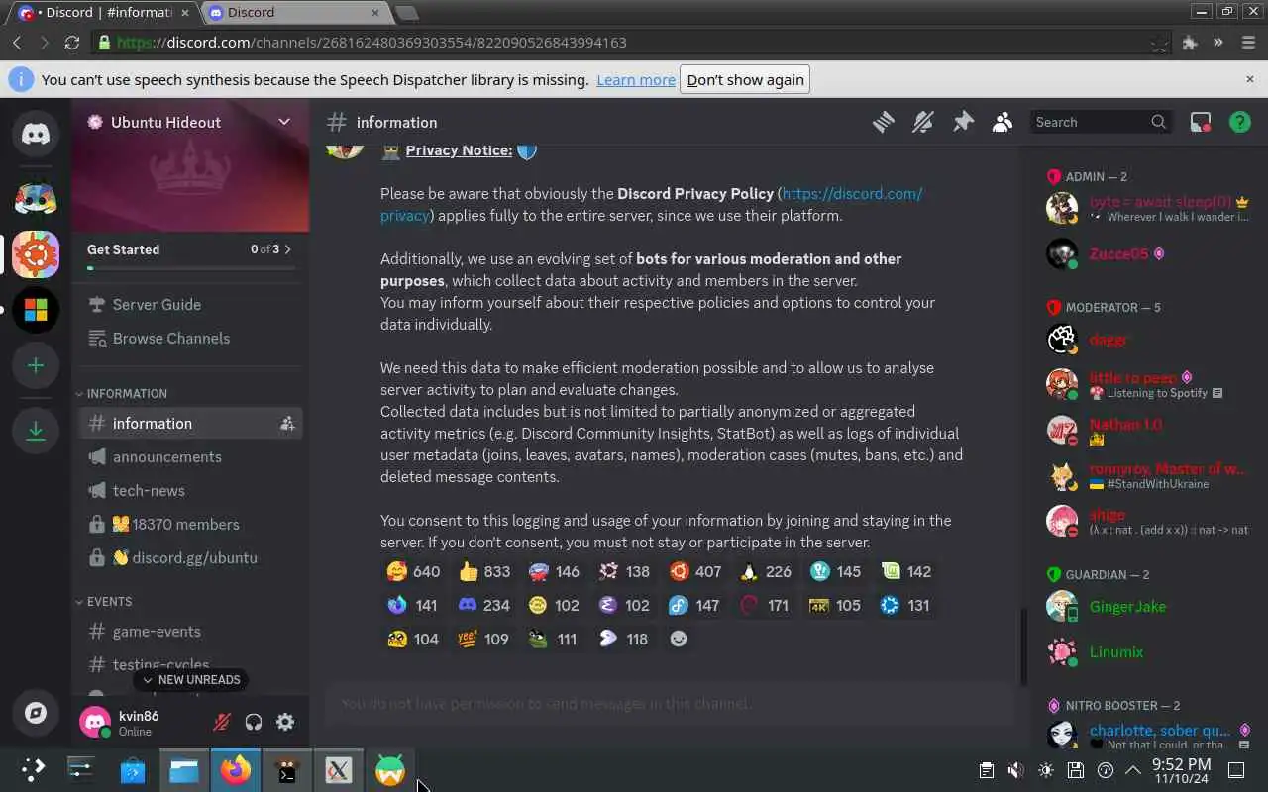
Task: Click the volume icon in system tray
Action: [1015, 770]
